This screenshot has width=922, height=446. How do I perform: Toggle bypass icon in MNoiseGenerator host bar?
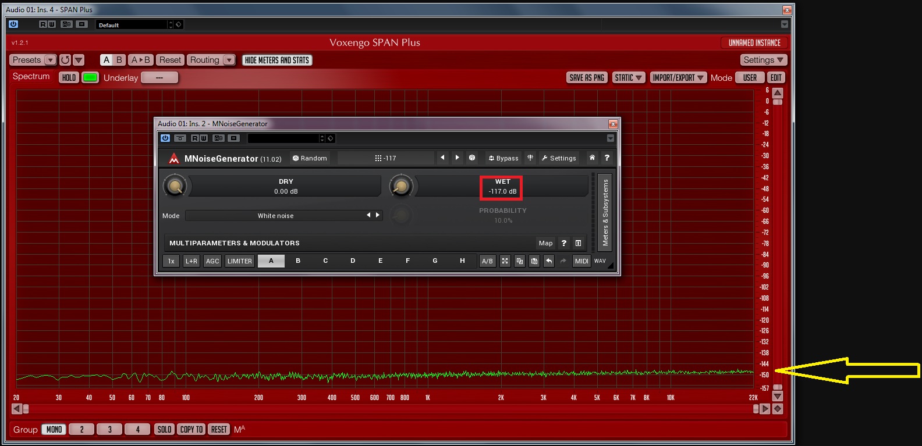click(180, 138)
